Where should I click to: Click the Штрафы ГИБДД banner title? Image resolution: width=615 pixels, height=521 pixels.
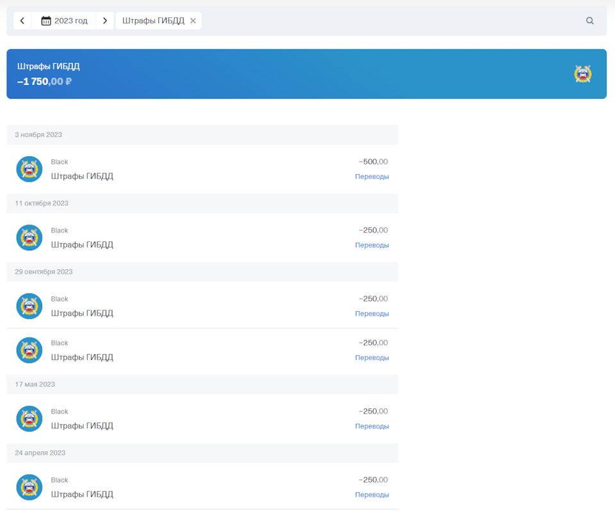click(x=48, y=66)
